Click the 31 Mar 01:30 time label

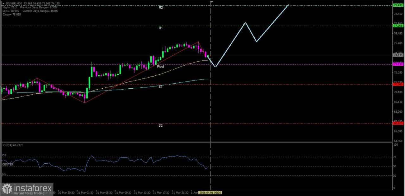[x=86, y=193]
